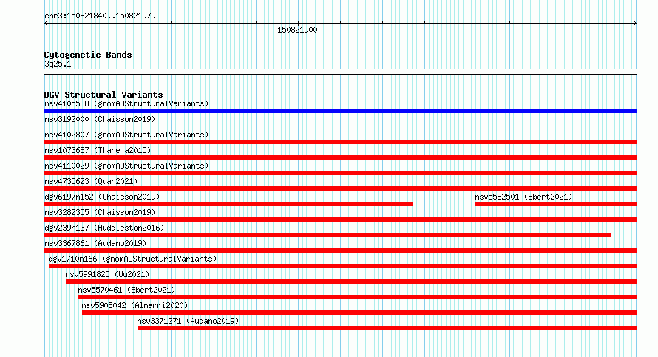The image size is (658, 357).
Task: Select nsv3367861 (Audano2019) label
Action: (95, 243)
